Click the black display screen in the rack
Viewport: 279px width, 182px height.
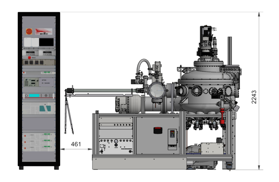(46, 42)
